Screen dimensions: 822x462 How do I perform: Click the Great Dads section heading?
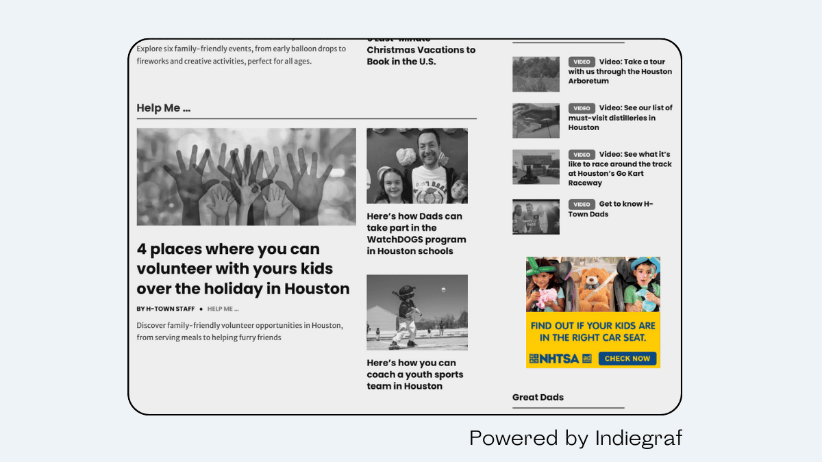(537, 397)
